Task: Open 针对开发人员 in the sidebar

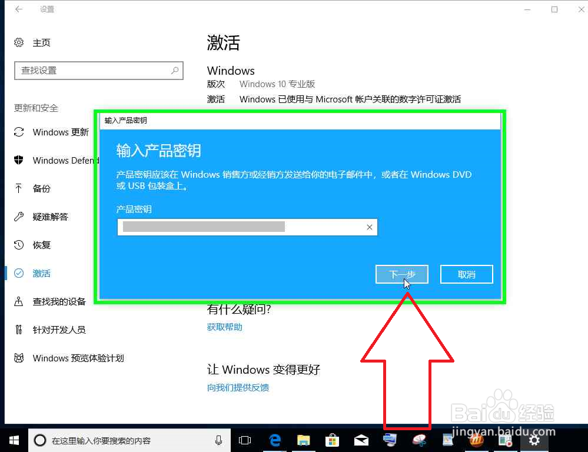Action: pyautogui.click(x=50, y=330)
